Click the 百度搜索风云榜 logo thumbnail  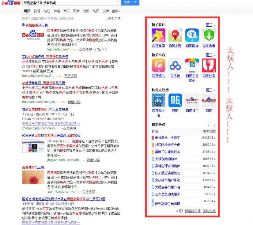coord(33,35)
